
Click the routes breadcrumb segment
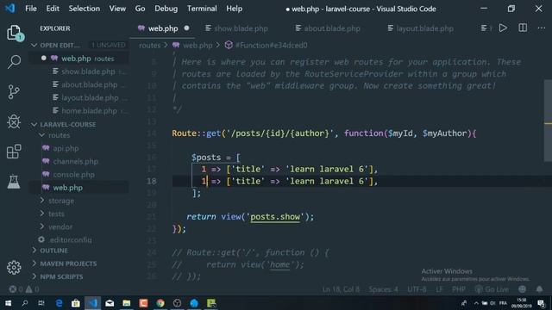(149, 45)
